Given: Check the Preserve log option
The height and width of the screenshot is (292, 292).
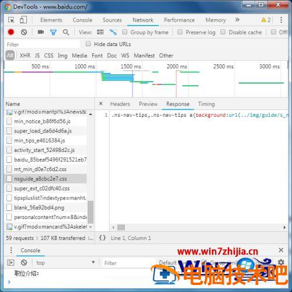Looking at the screenshot, I should (180, 32).
